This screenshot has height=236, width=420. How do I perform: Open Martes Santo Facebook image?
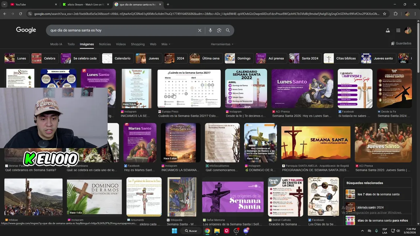[x=140, y=143]
